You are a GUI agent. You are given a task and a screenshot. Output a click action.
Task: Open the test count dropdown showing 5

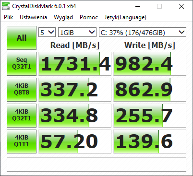point(47,32)
